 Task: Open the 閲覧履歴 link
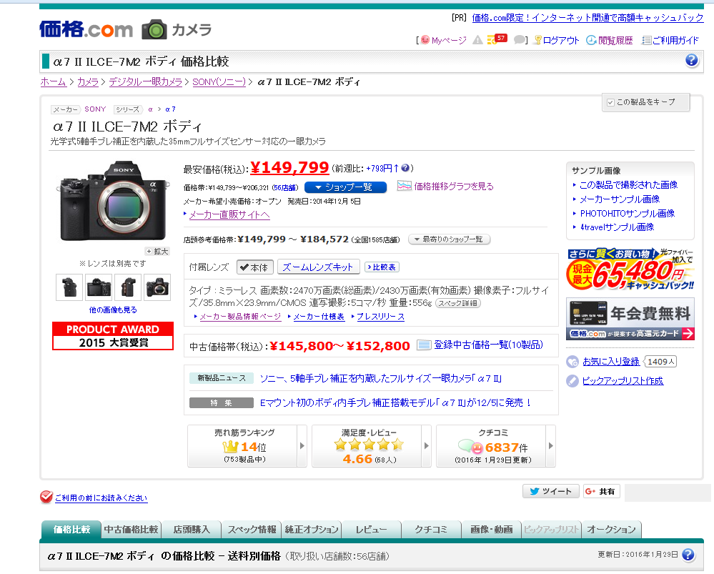615,41
